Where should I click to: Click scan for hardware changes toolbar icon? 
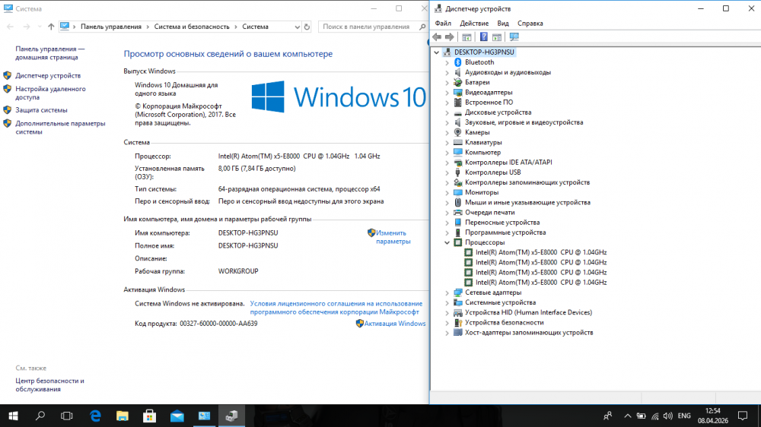[x=514, y=36]
